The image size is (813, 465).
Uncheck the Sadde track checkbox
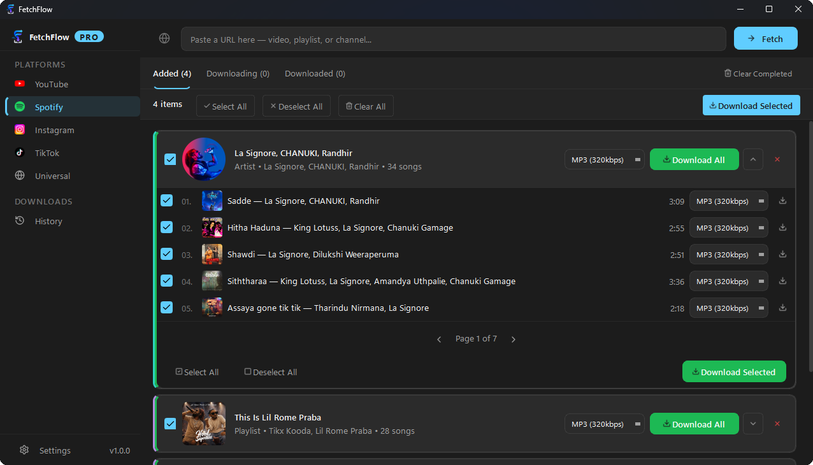tap(166, 201)
